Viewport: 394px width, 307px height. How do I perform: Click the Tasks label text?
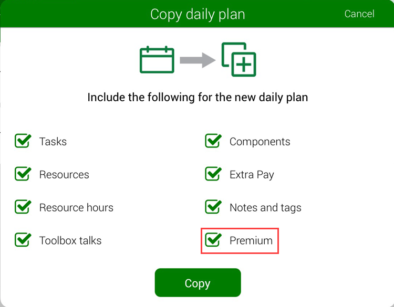pyautogui.click(x=53, y=142)
